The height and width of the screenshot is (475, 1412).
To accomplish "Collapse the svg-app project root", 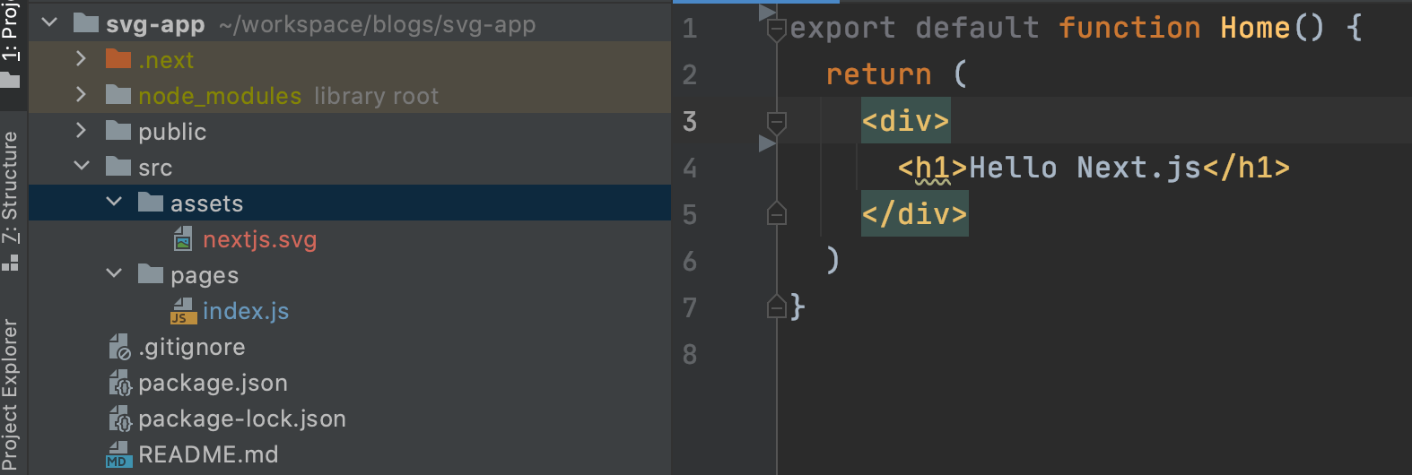I will (49, 23).
